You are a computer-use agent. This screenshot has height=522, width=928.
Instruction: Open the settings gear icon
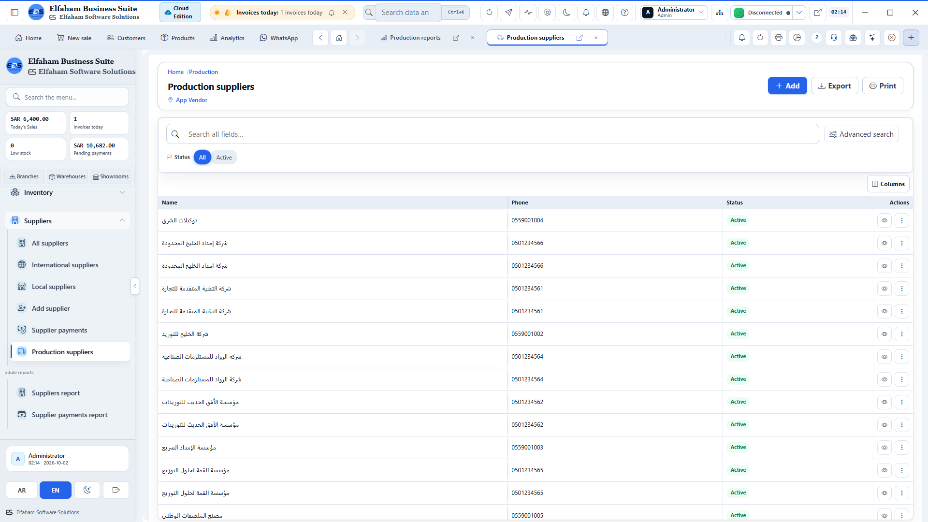pos(547,13)
